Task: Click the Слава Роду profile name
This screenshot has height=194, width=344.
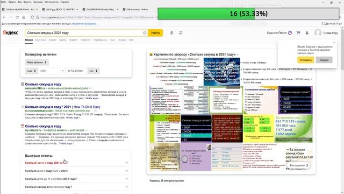Action: [x=331, y=33]
